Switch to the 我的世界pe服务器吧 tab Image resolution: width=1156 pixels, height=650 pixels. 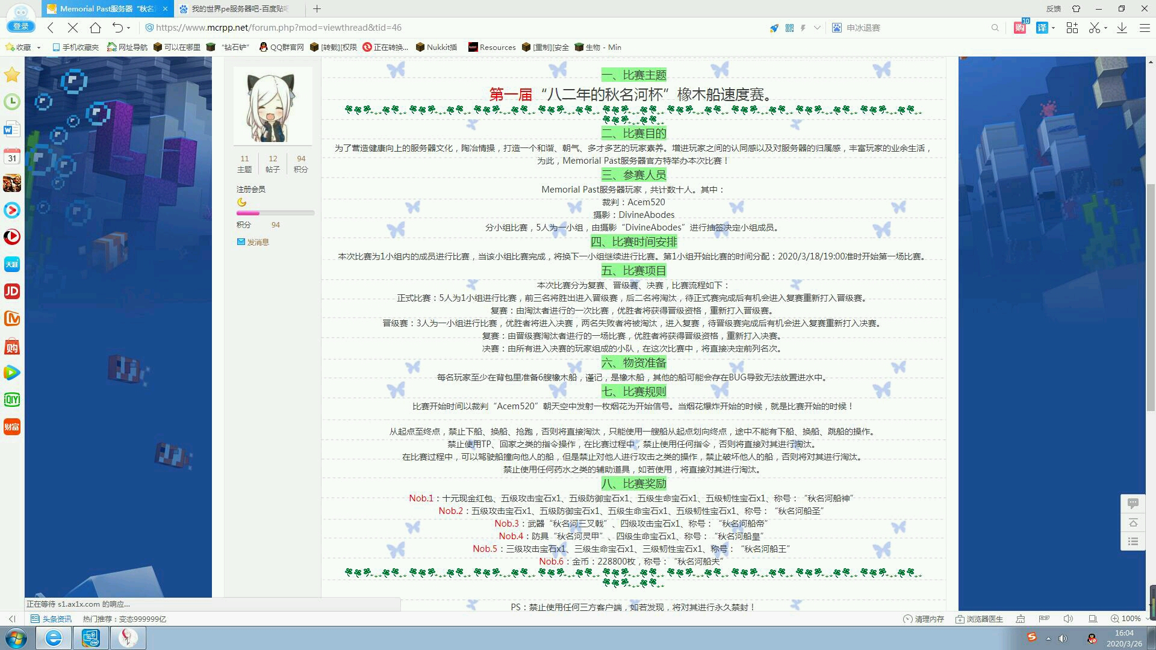[239, 8]
